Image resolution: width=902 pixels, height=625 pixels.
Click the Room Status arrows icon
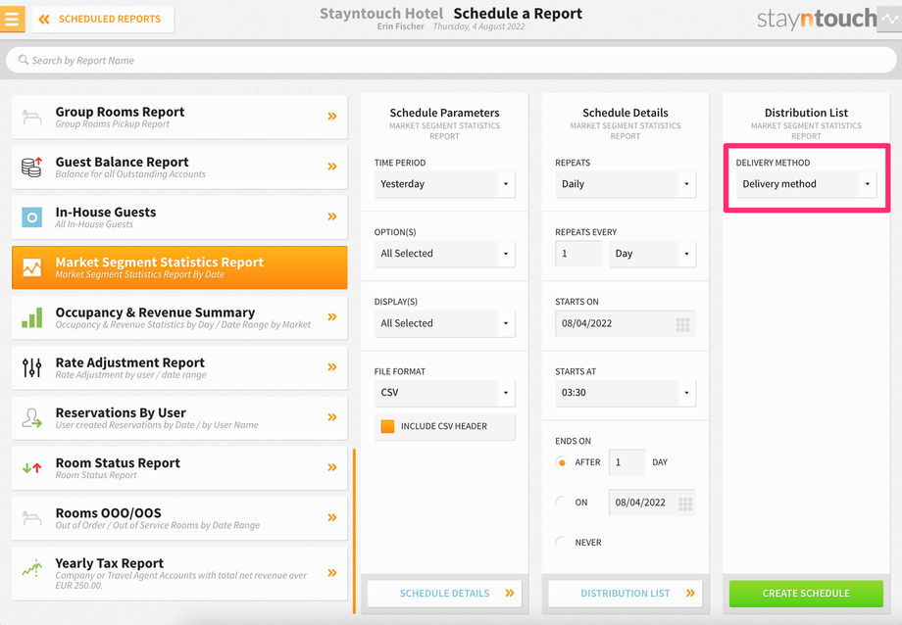coord(31,468)
